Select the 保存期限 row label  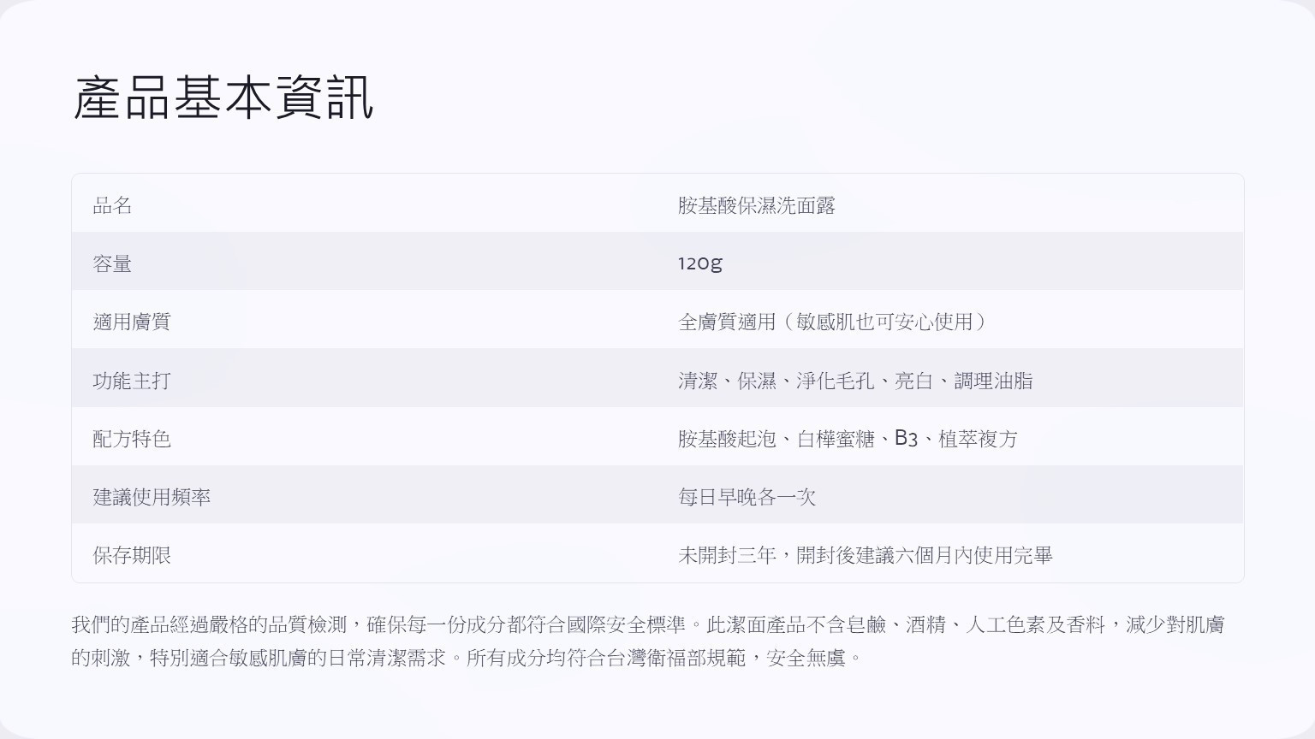coord(132,555)
